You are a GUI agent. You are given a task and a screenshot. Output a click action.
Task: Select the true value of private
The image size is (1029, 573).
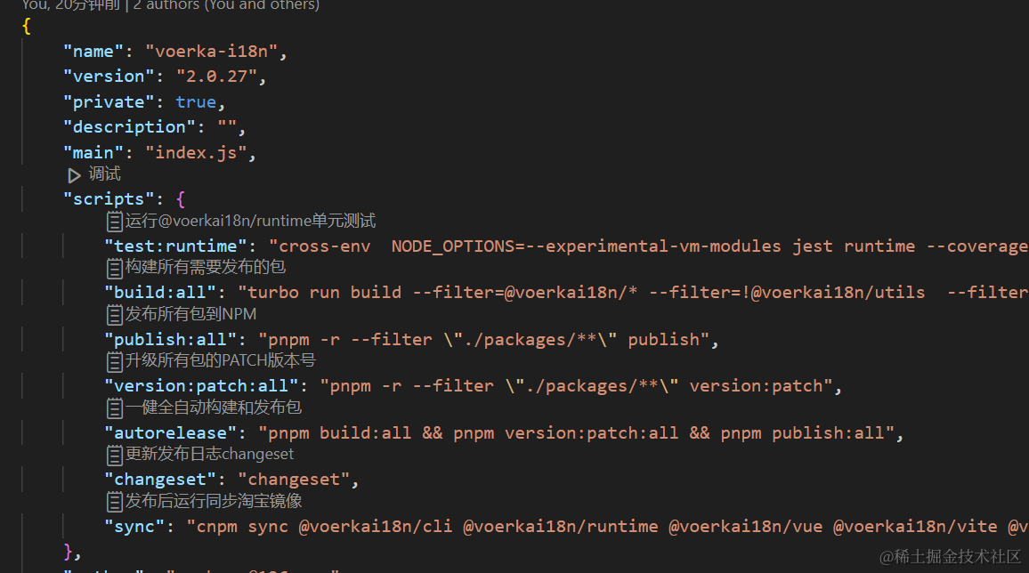coord(195,101)
